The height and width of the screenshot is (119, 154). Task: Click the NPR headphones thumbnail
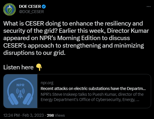(20, 91)
